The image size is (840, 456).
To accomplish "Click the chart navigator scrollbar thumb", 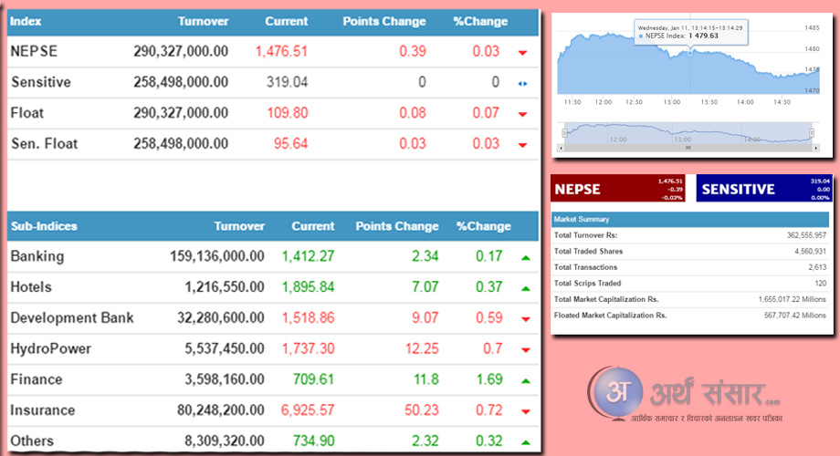I will [688, 148].
